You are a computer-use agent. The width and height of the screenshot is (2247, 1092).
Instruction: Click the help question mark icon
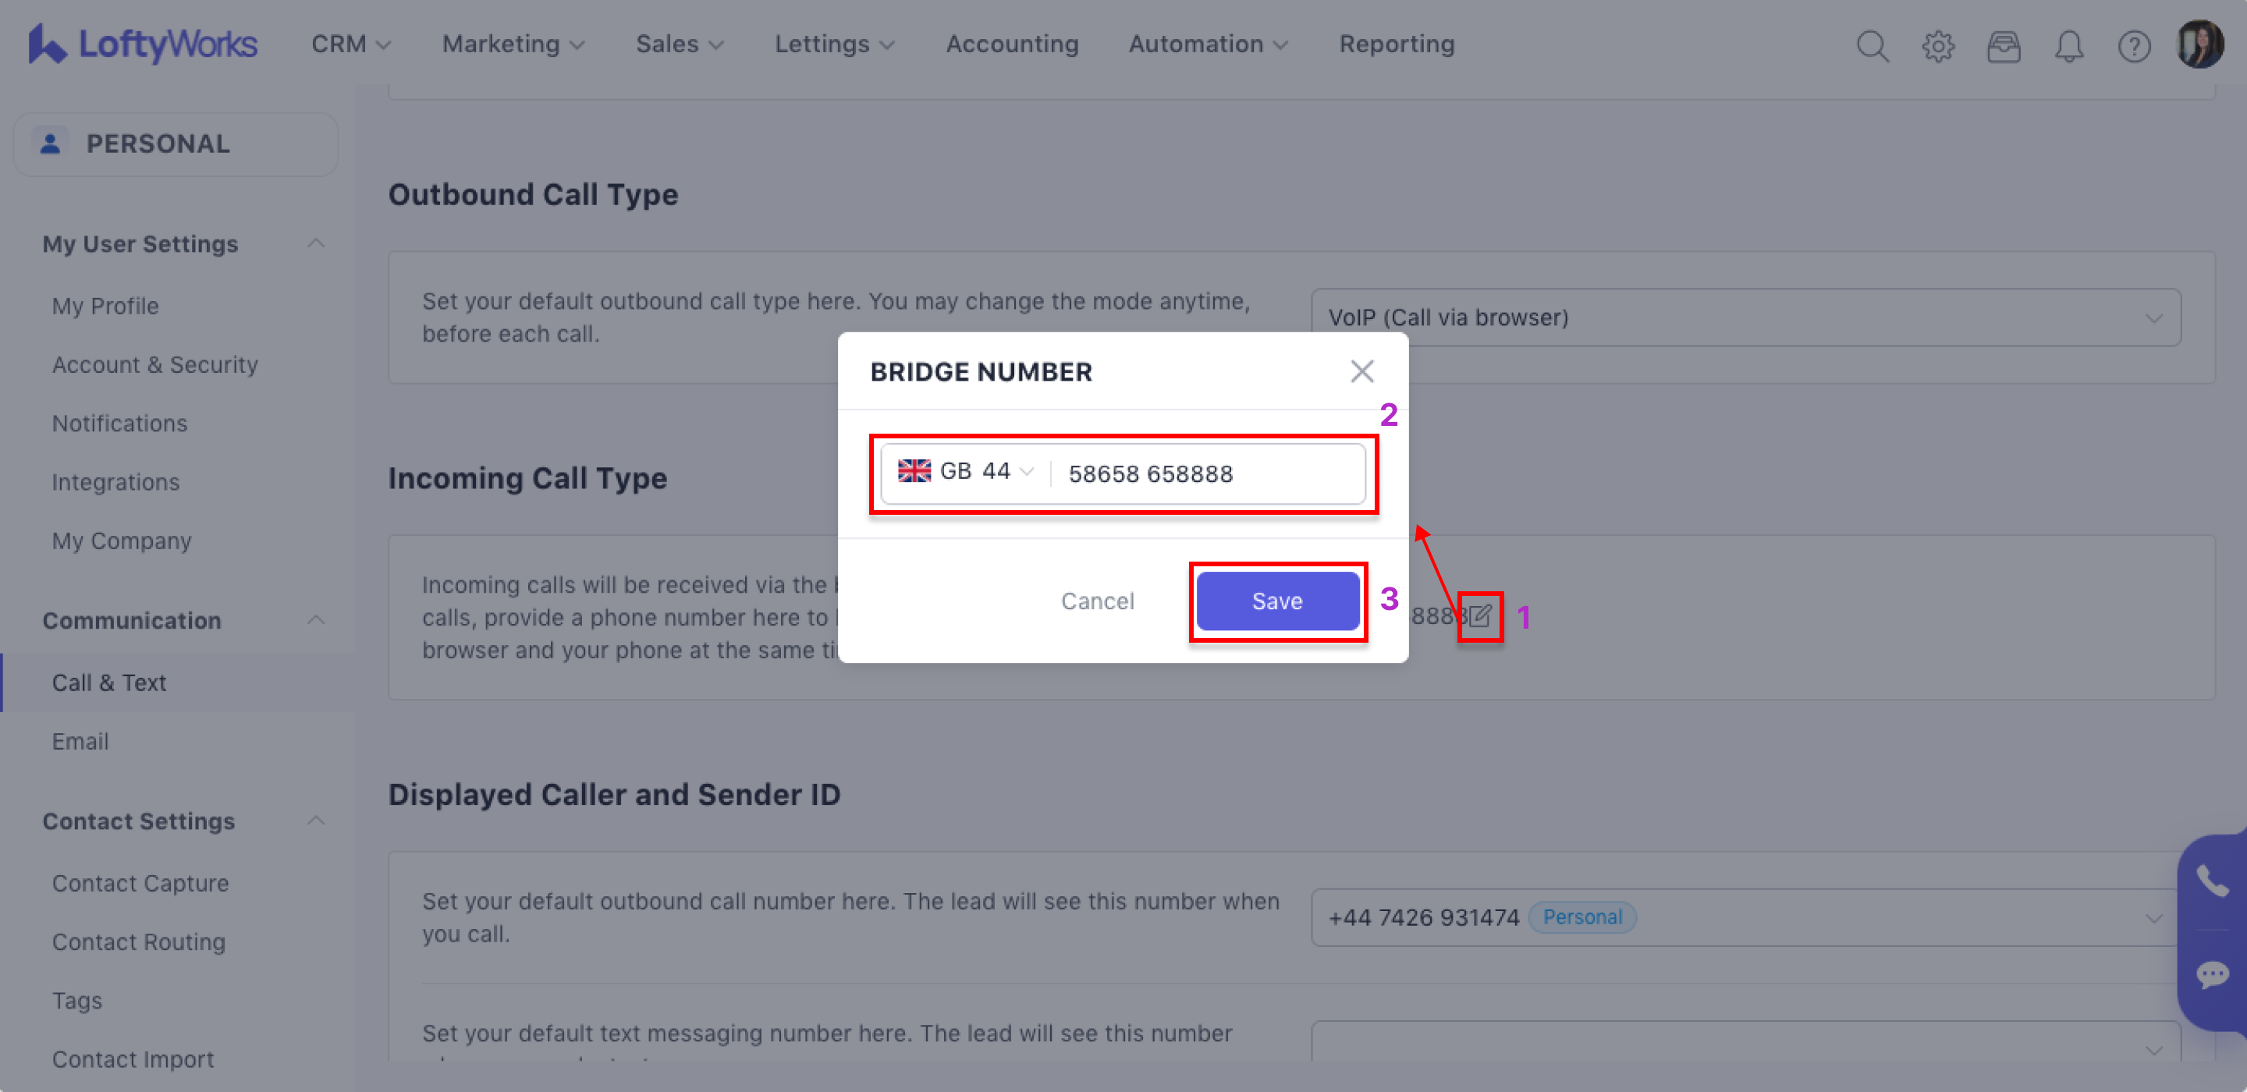pos(2134,45)
